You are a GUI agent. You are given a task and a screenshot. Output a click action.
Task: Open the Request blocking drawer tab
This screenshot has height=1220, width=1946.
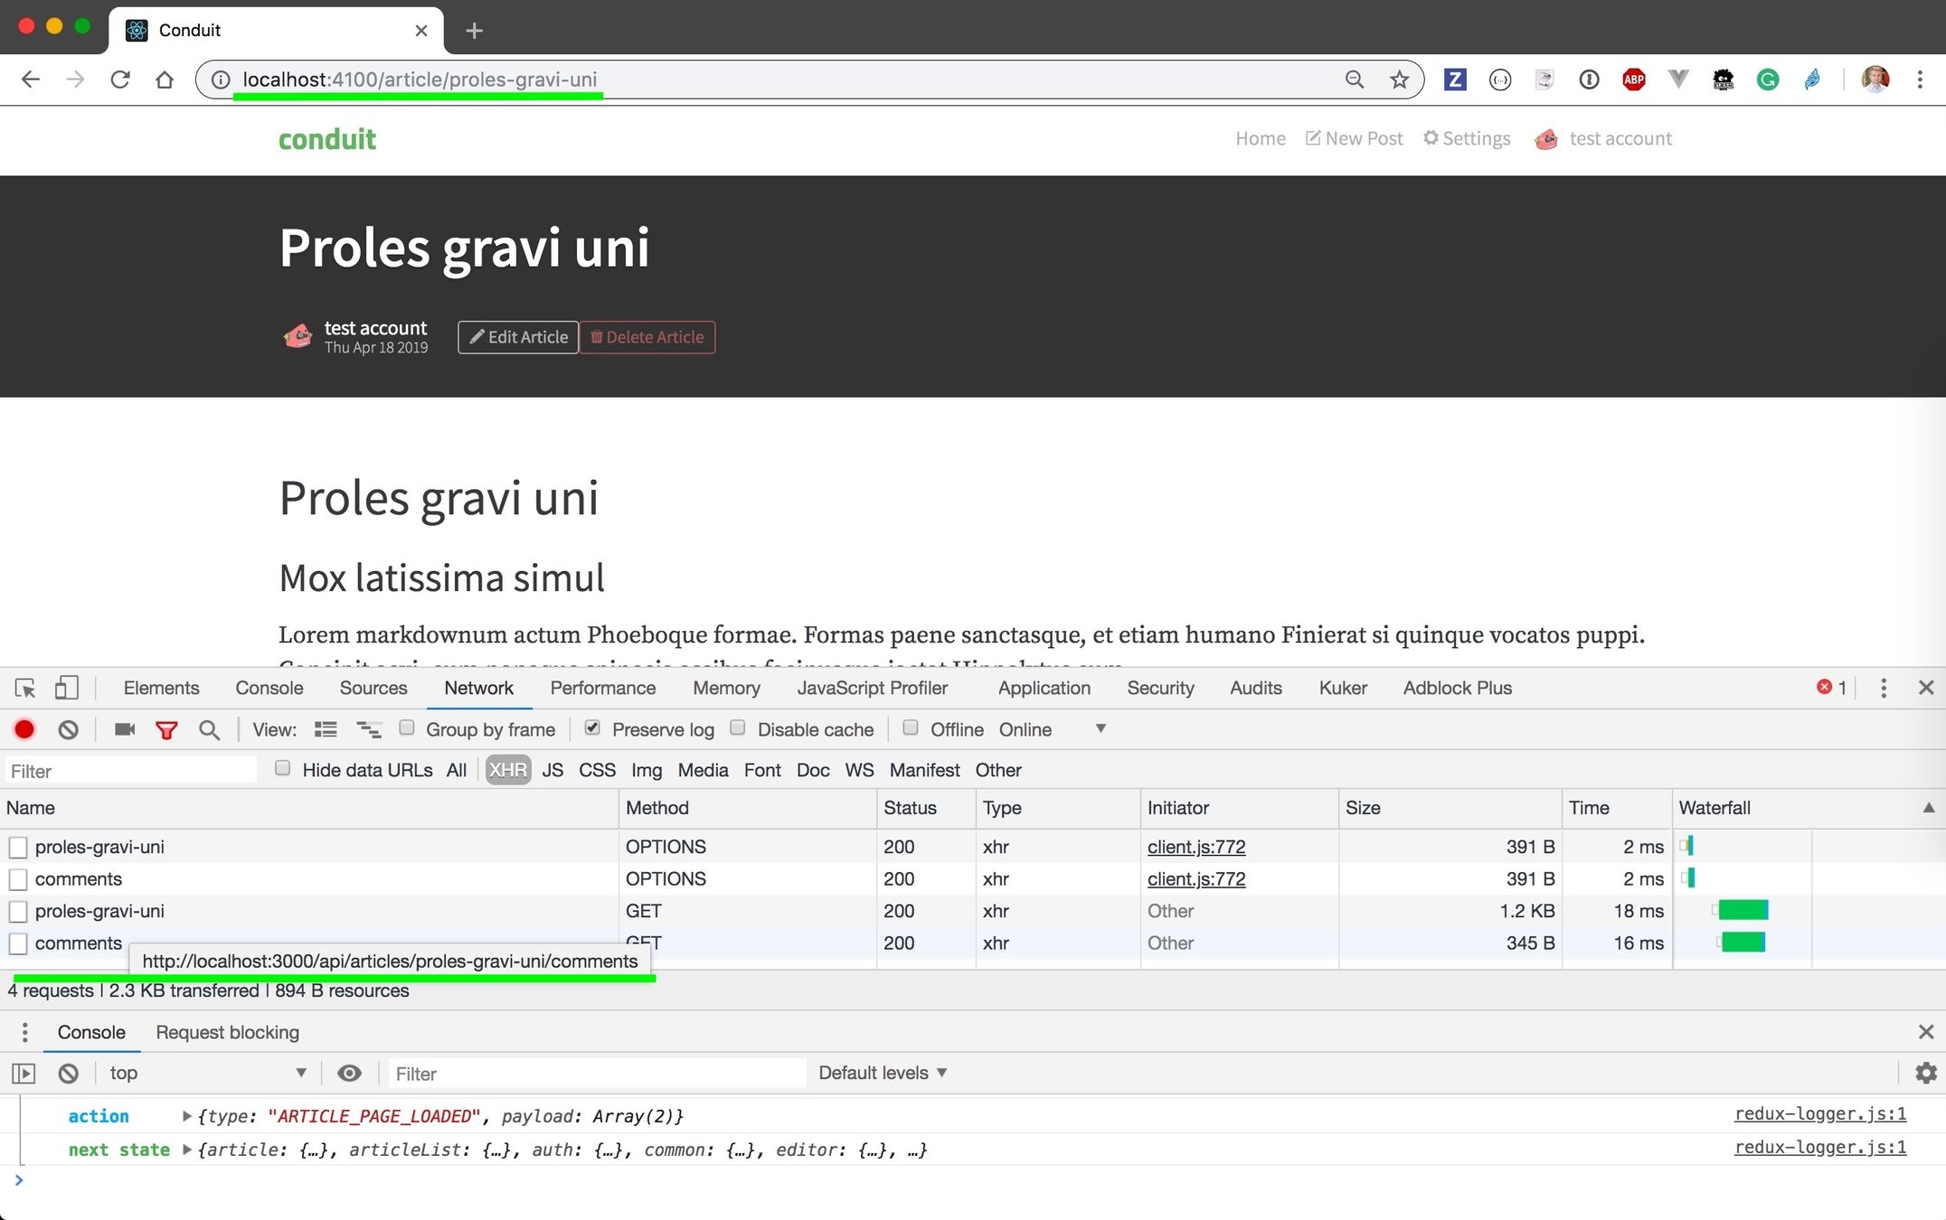[x=227, y=1032]
